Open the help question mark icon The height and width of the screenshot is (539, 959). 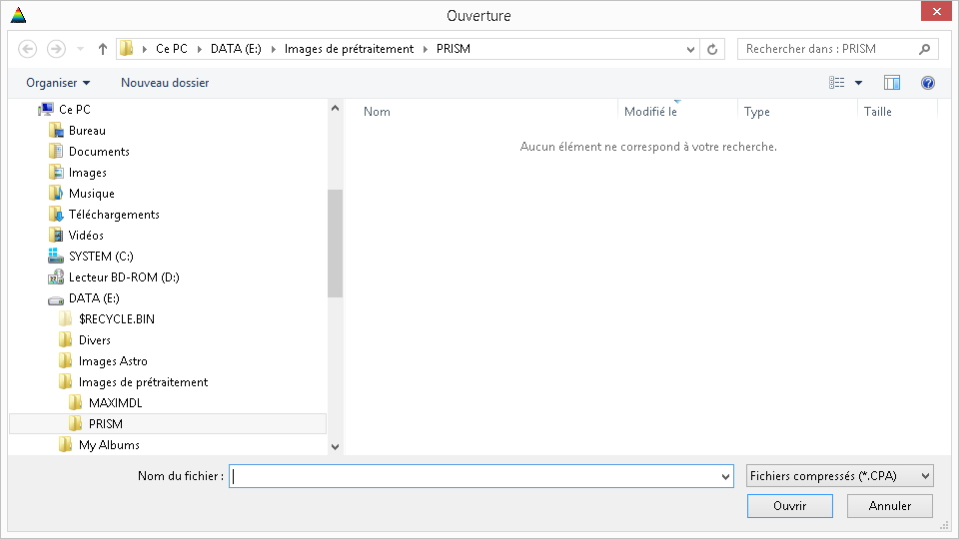click(x=927, y=83)
